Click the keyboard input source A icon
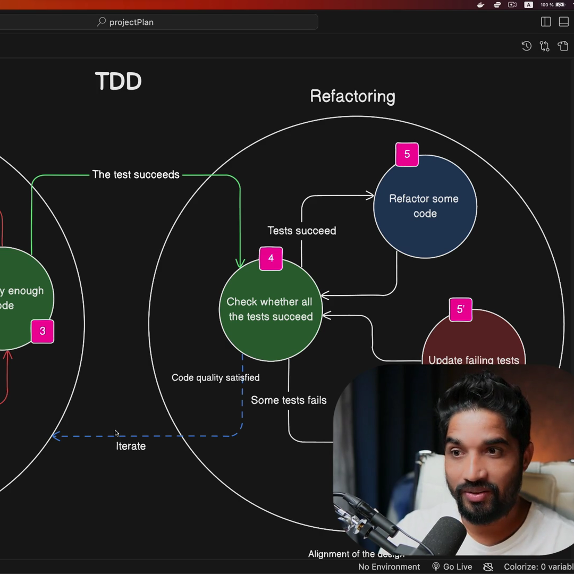 (528, 5)
